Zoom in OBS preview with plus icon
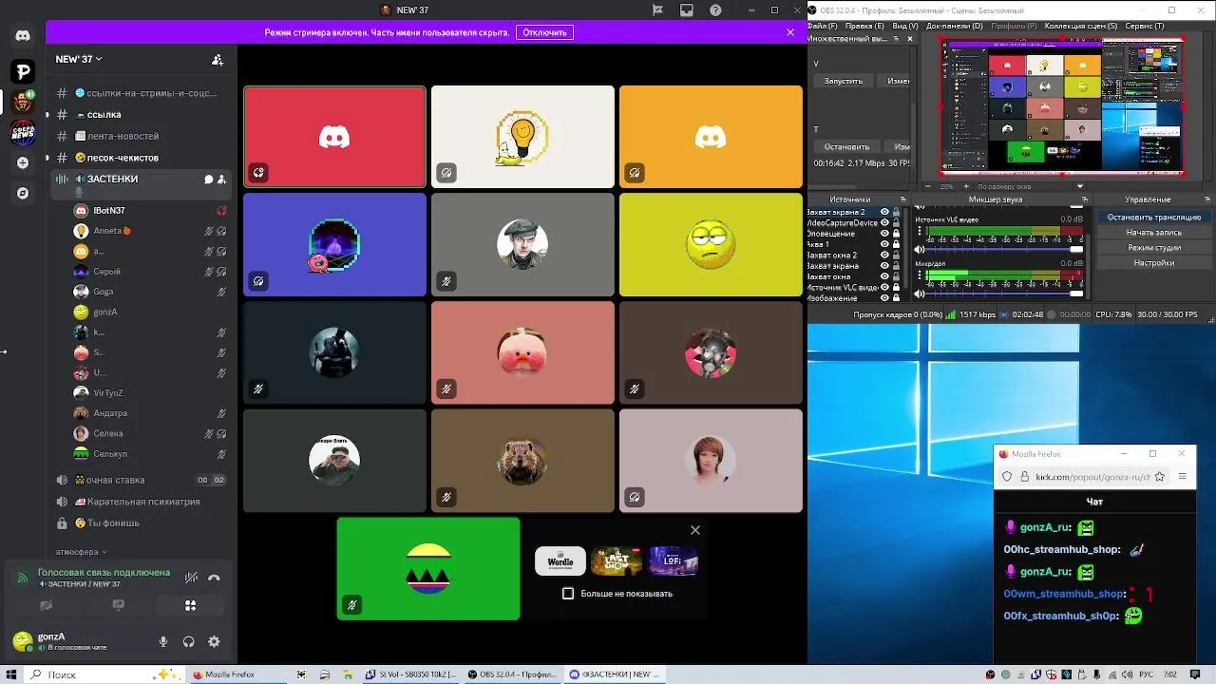1216x684 pixels. click(967, 186)
